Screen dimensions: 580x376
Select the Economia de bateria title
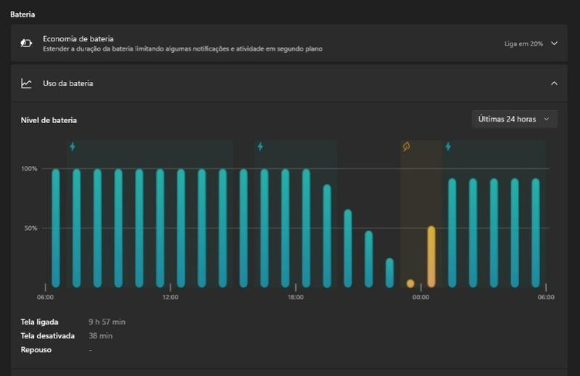point(78,38)
